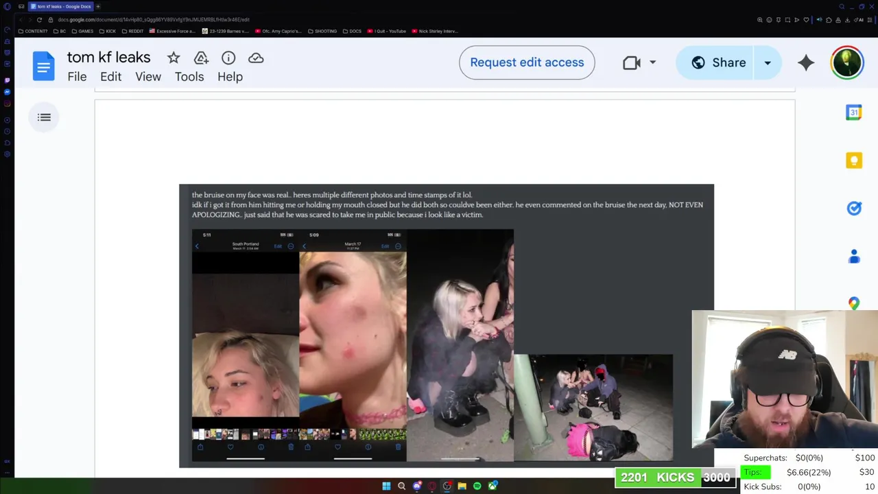878x494 pixels.
Task: Open Spotify from the taskbar
Action: pyautogui.click(x=477, y=486)
